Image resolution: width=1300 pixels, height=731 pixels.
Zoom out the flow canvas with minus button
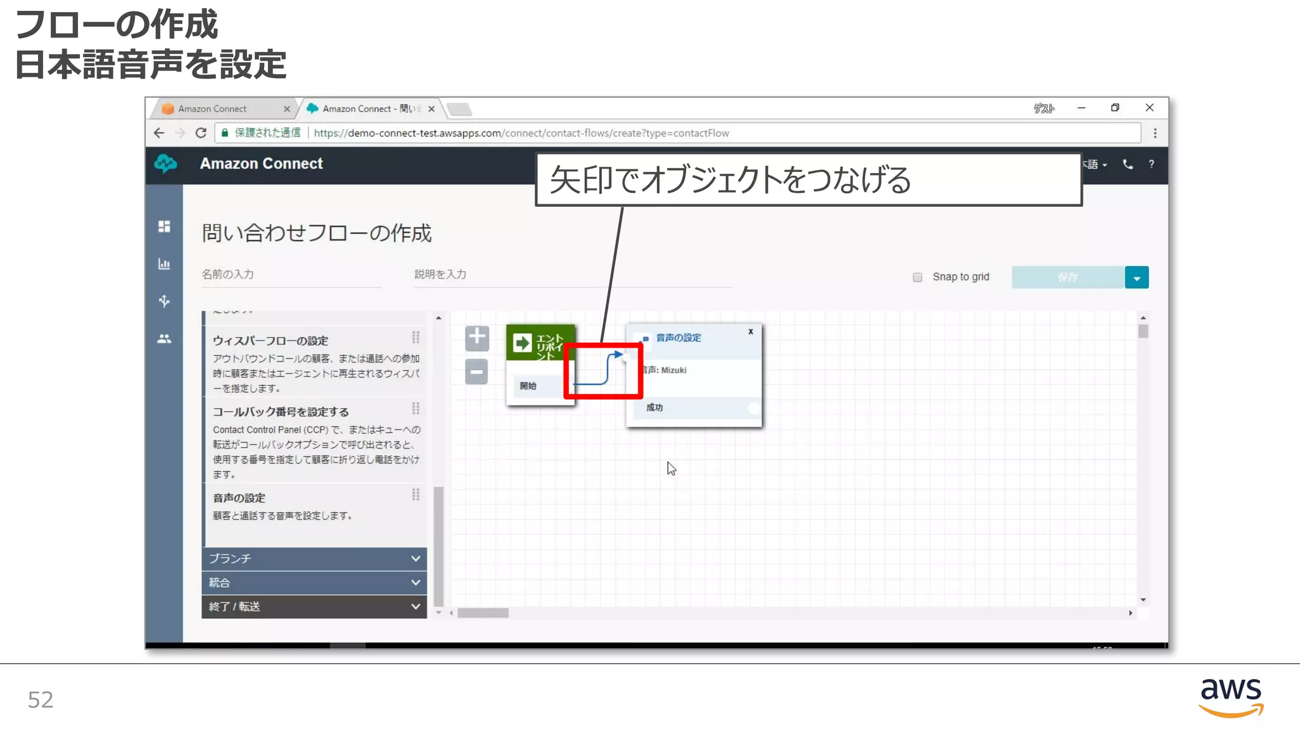point(477,372)
